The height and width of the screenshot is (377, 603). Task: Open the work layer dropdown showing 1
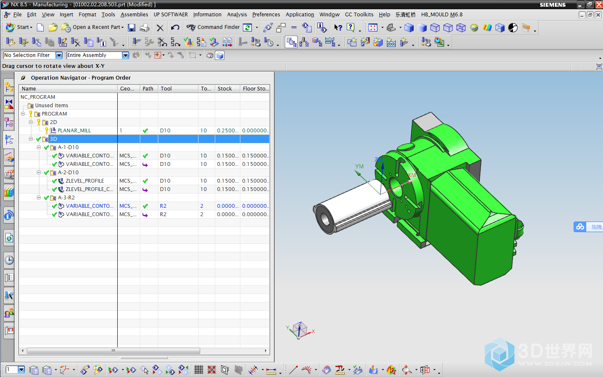click(21, 369)
